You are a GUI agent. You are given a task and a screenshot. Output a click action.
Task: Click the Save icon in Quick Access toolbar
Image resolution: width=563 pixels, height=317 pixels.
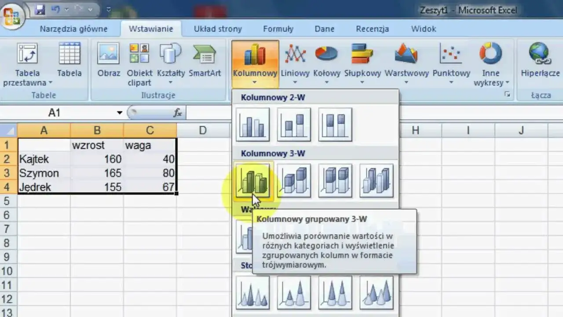tap(40, 10)
